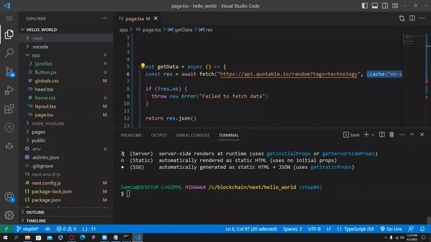Screen dimensions: 431x242
Task: Expand the pages folder
Action: pos(66,132)
